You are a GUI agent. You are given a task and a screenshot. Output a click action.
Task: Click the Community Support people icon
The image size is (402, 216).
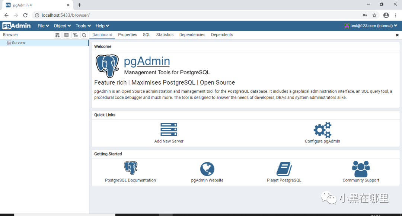point(361,169)
